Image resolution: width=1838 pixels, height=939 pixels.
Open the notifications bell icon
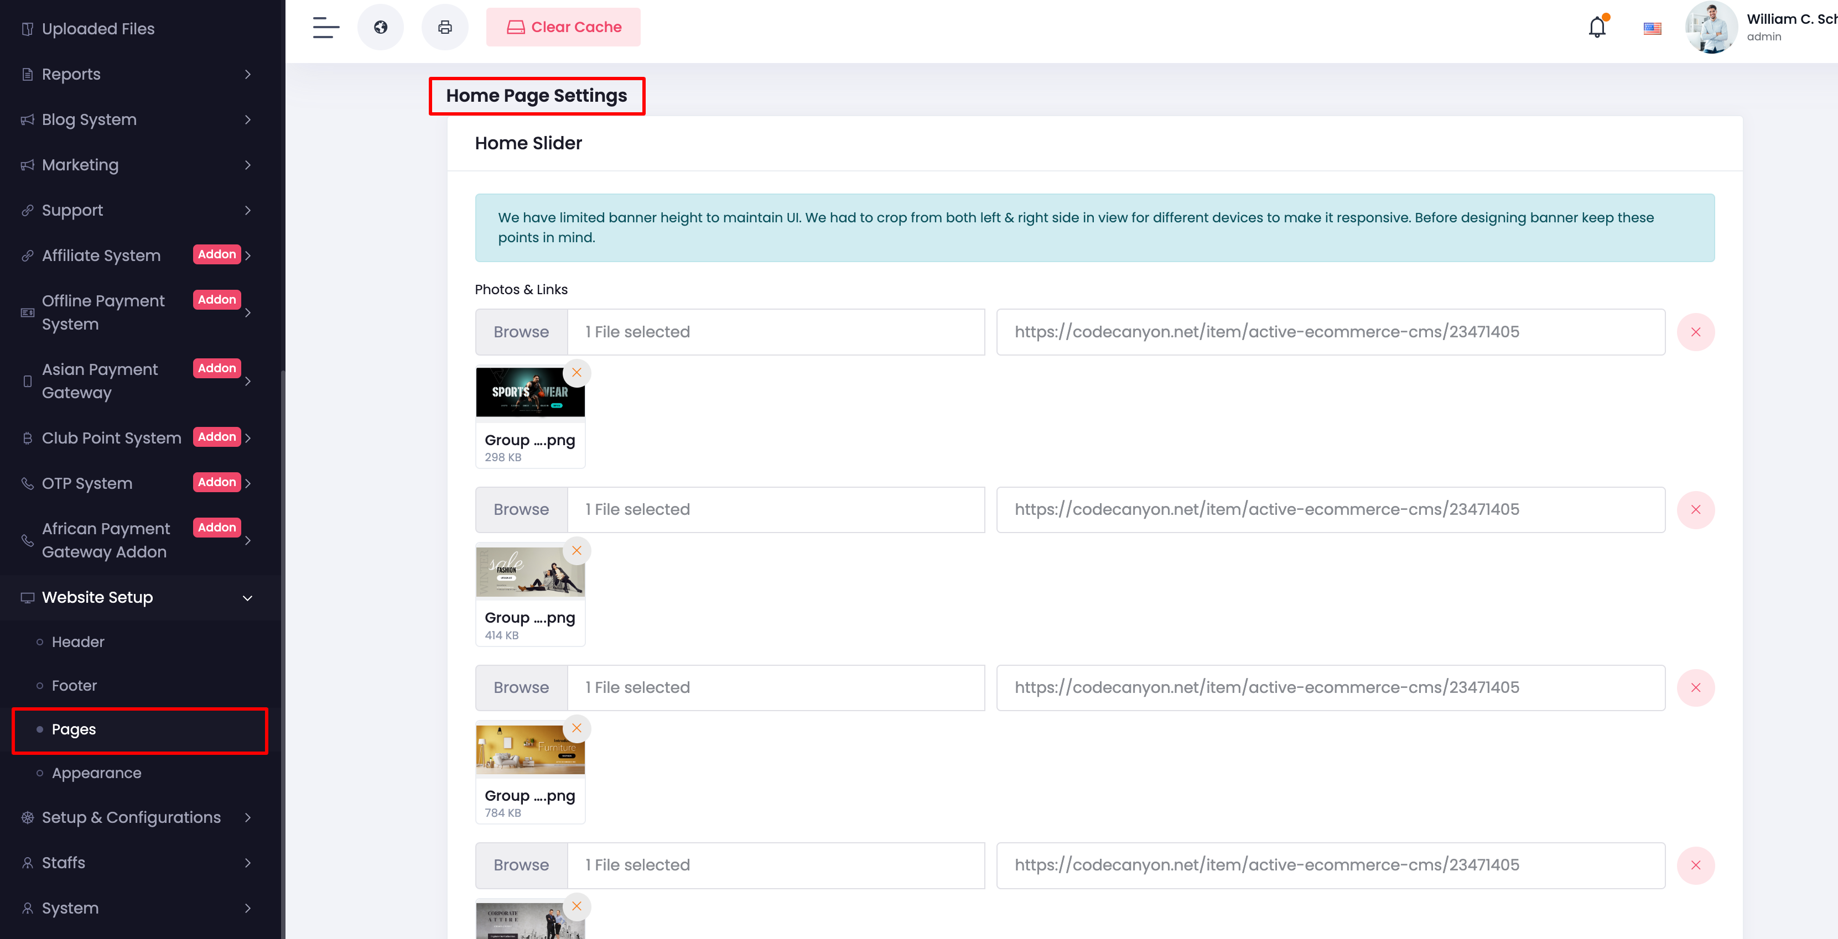(x=1597, y=27)
